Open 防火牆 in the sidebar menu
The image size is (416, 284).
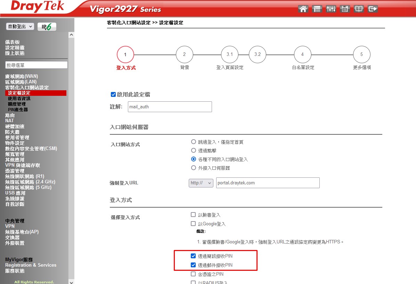(x=12, y=132)
